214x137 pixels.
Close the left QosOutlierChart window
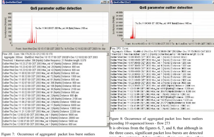coord(108,2)
